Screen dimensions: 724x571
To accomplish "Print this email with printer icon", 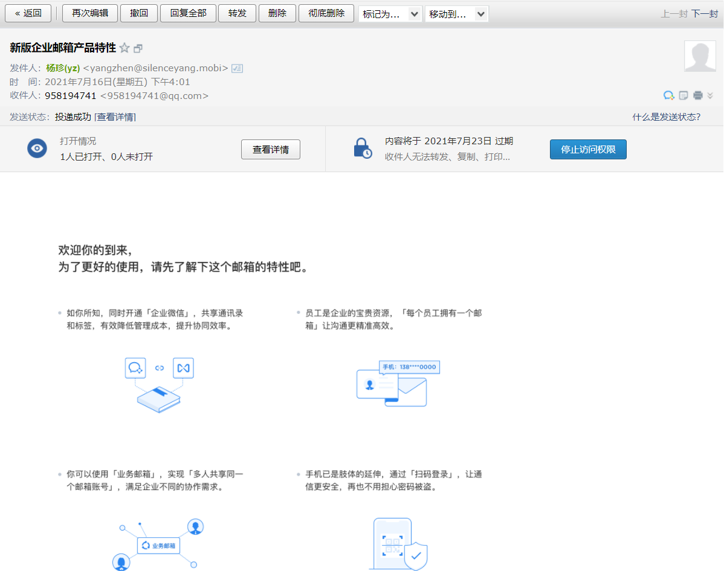I will pos(698,95).
